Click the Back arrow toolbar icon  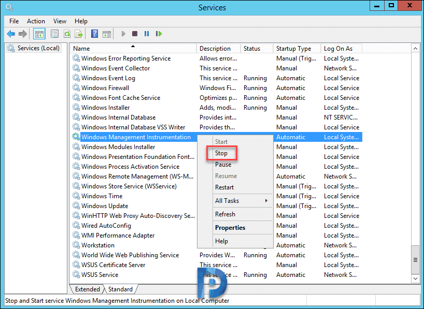(x=11, y=34)
